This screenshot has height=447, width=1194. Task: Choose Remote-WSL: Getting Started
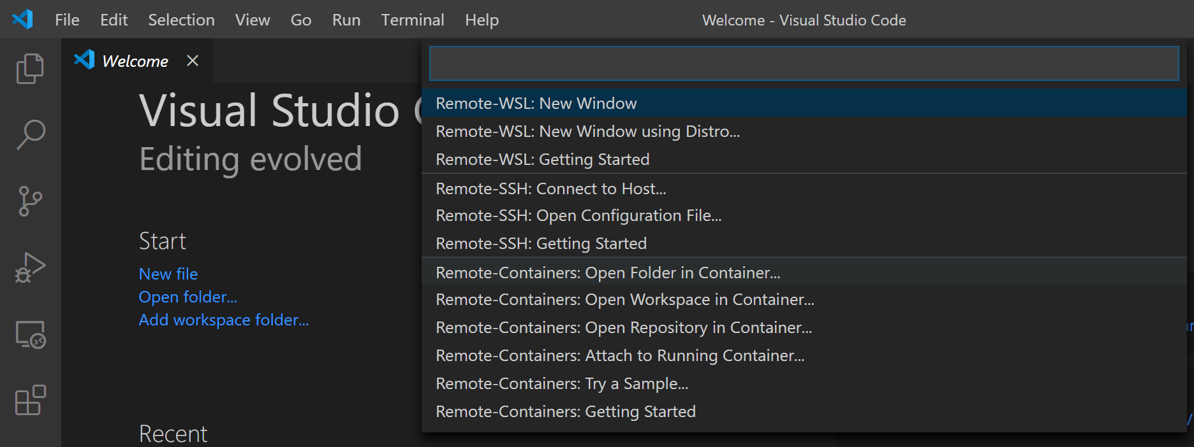coord(804,159)
